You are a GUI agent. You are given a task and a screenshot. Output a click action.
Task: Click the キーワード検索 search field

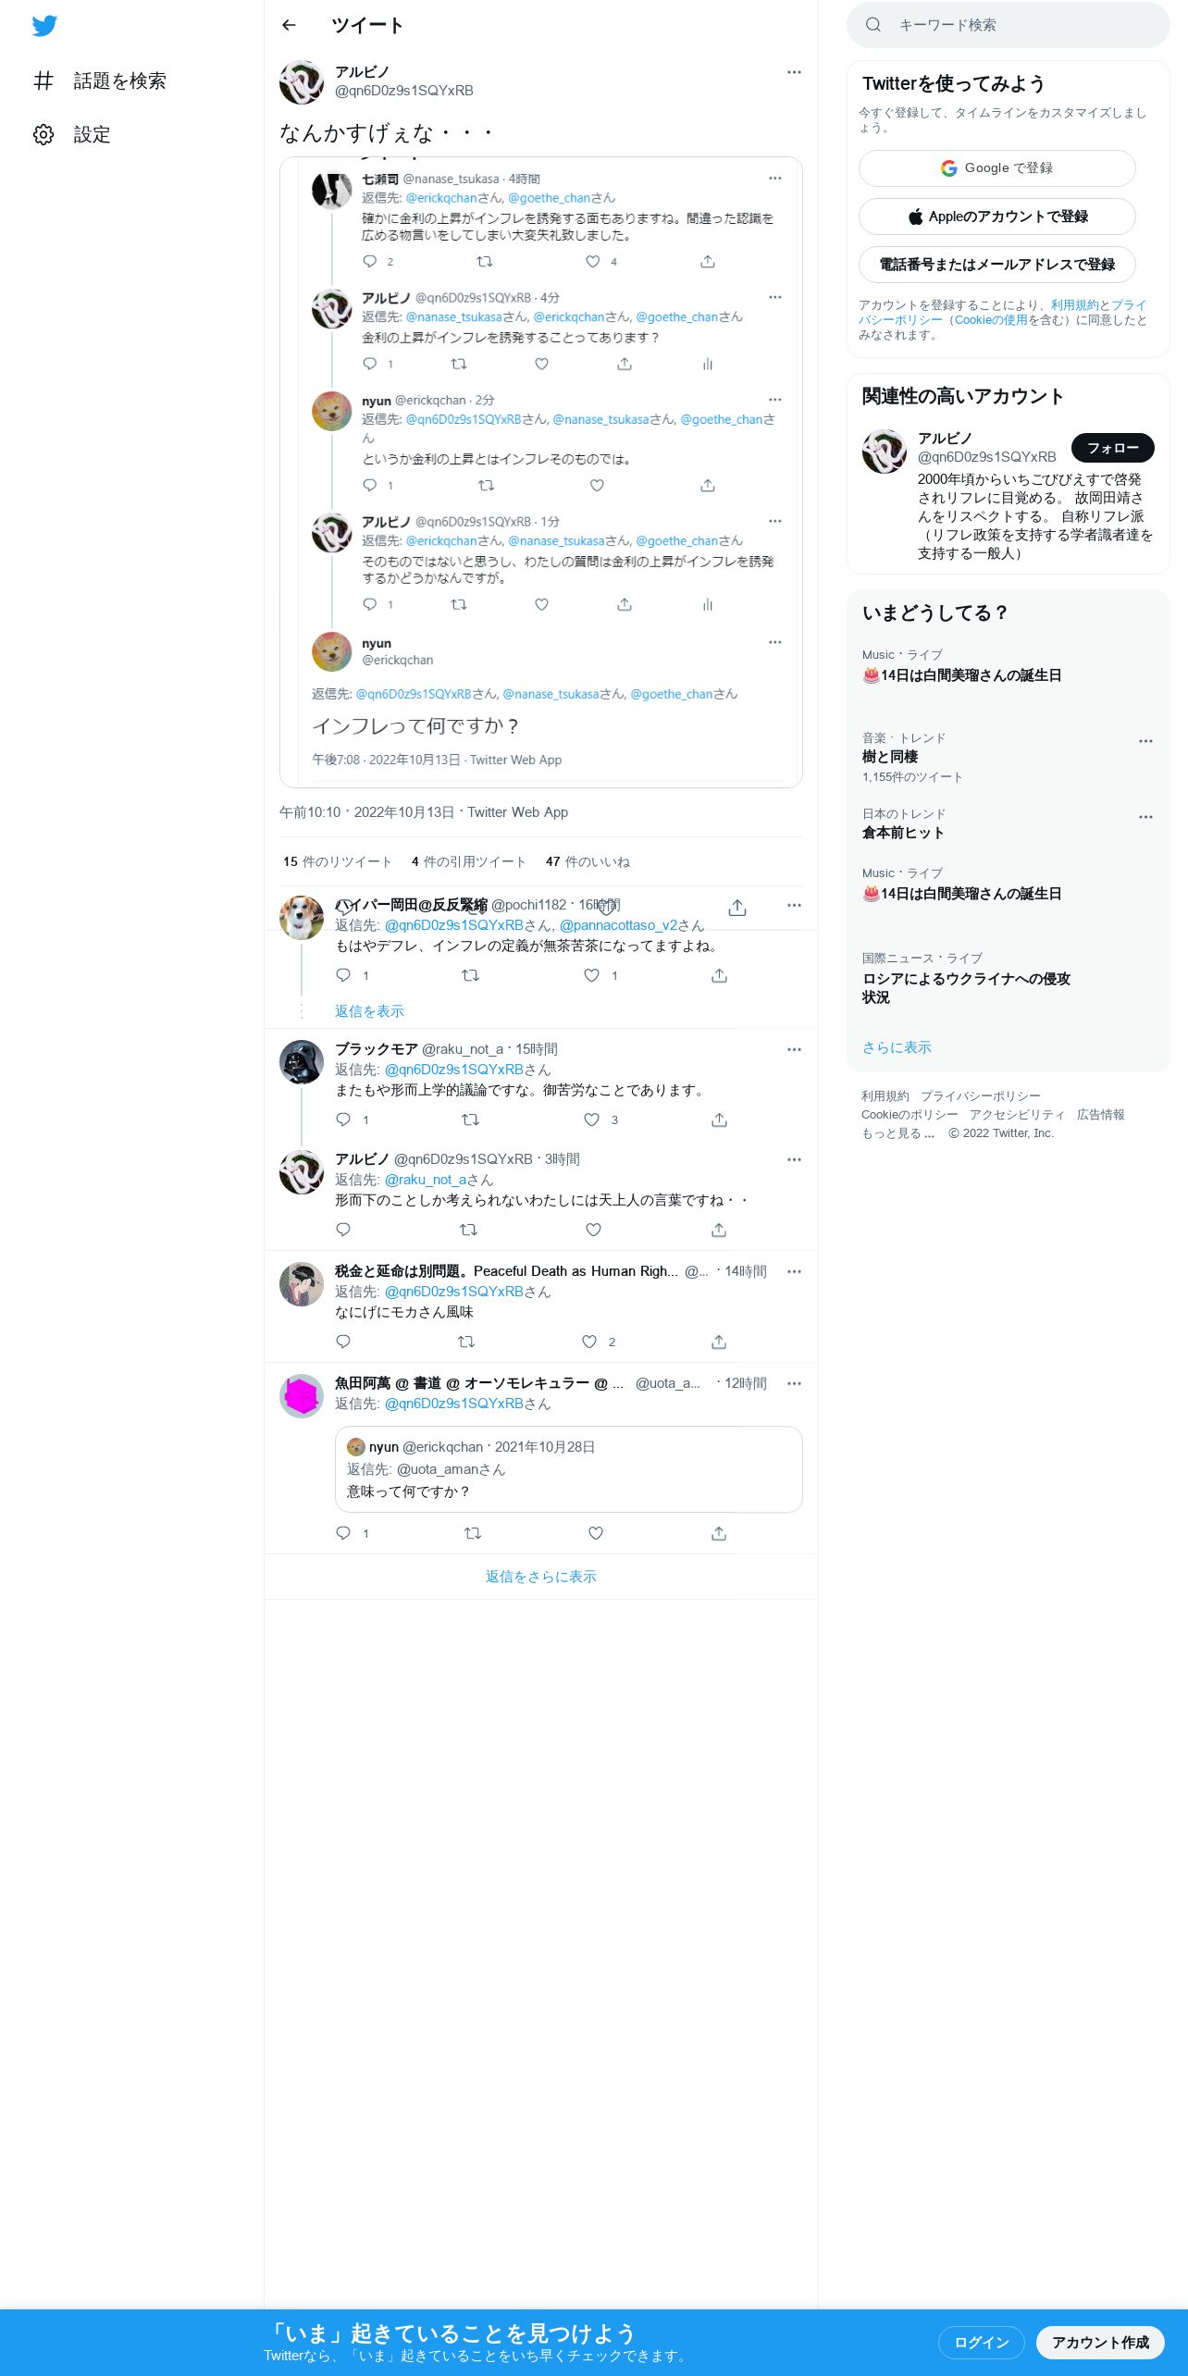(x=1009, y=25)
